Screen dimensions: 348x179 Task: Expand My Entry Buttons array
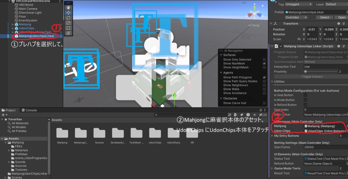coord(272,136)
